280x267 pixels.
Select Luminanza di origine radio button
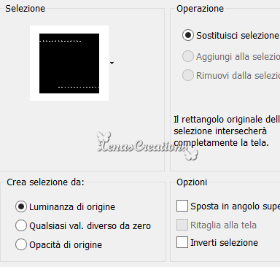coord(21,206)
